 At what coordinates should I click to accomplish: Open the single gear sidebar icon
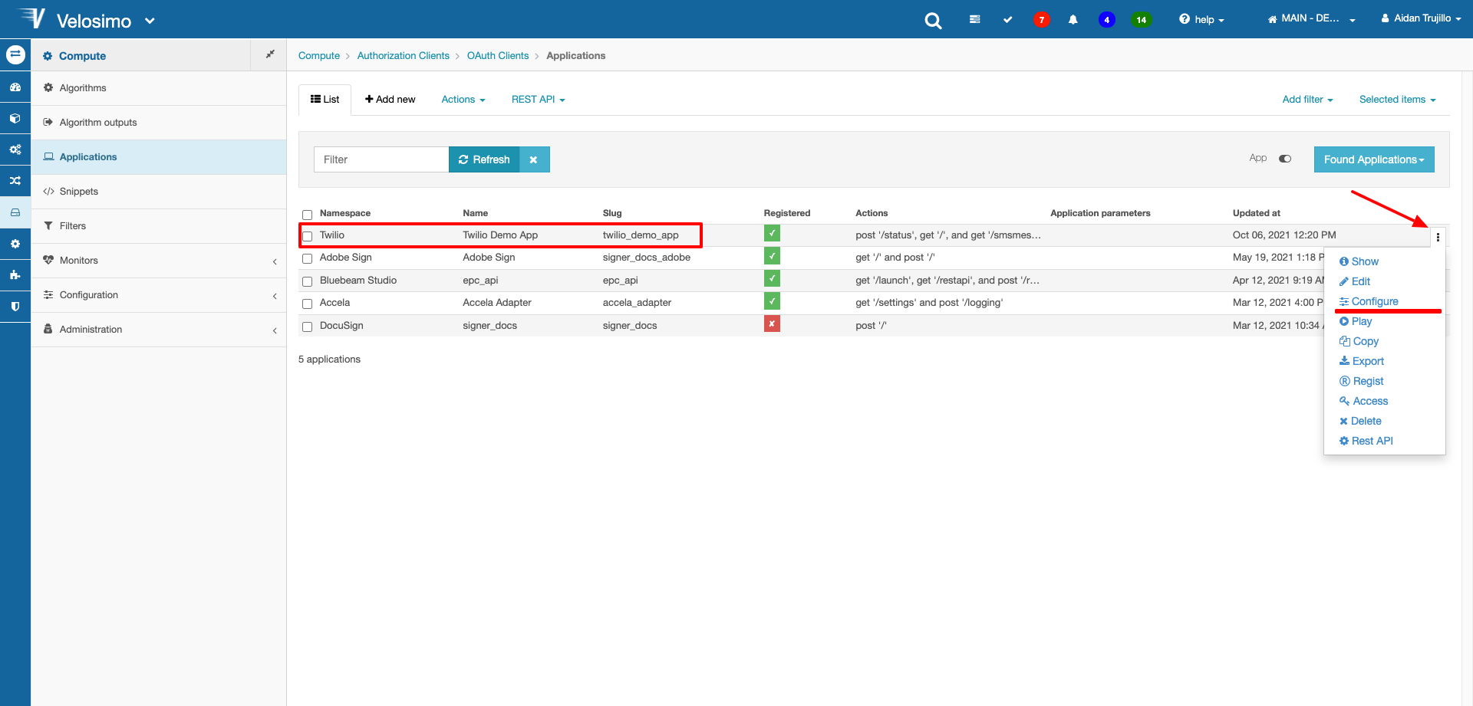point(15,244)
